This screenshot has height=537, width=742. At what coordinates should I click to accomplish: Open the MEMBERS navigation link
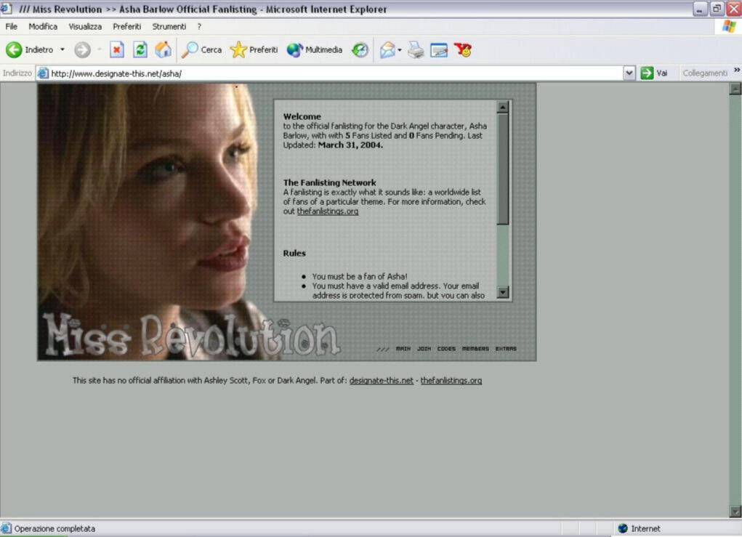click(x=475, y=349)
